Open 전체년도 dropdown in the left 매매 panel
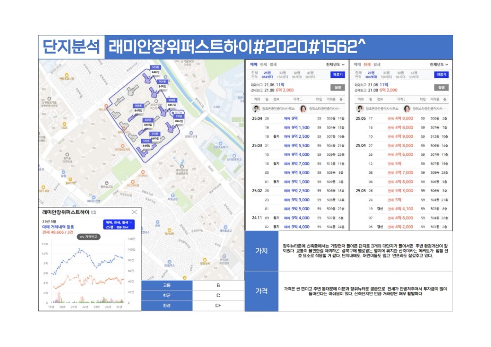This screenshot has height=347, width=491. point(335,65)
